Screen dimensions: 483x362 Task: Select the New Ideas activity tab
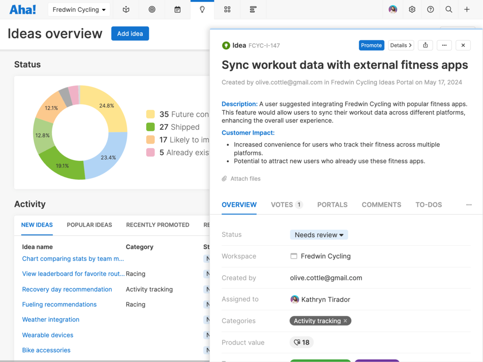[x=37, y=225]
